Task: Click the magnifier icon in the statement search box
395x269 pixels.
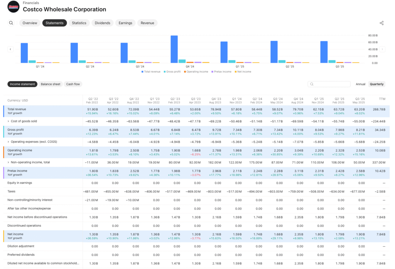Action: point(311,84)
